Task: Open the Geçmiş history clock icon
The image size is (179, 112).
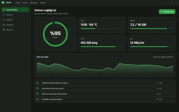Action: tap(4, 25)
